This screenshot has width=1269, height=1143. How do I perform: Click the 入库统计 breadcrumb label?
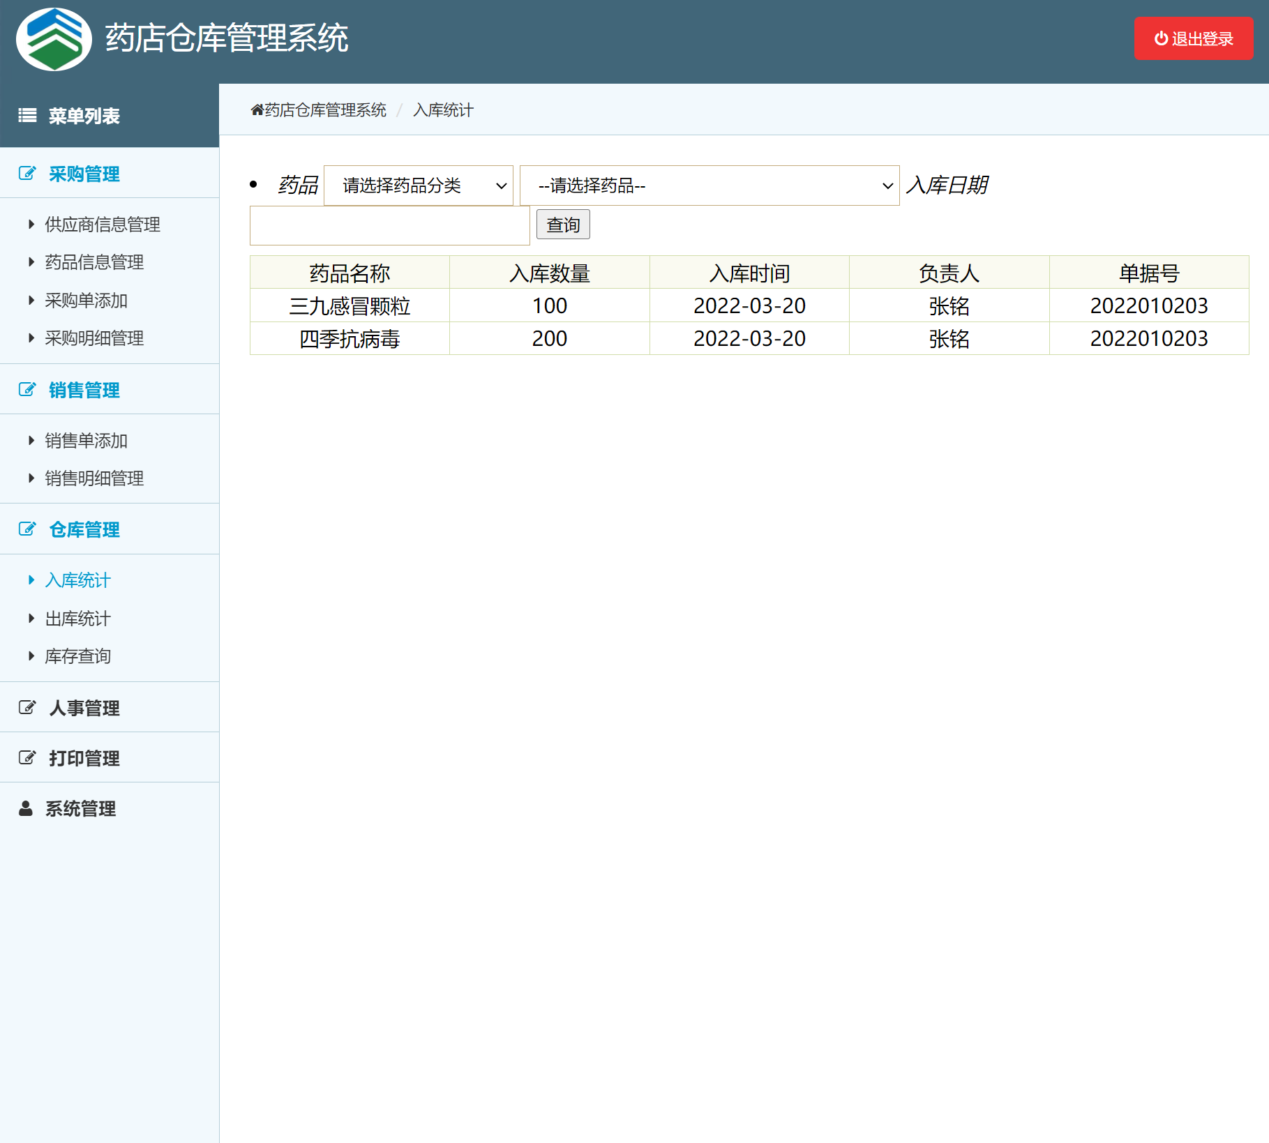444,109
